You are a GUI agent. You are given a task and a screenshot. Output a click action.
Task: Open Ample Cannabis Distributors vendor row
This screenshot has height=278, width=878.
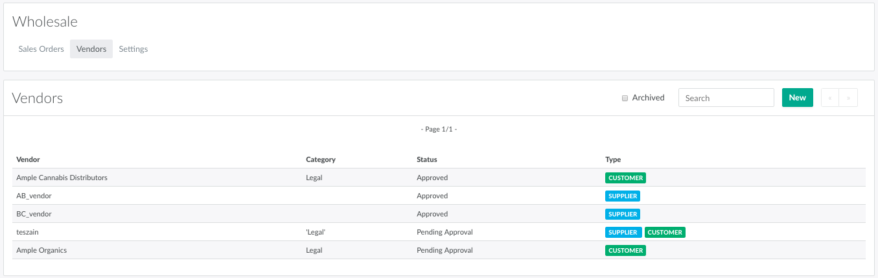click(x=62, y=178)
